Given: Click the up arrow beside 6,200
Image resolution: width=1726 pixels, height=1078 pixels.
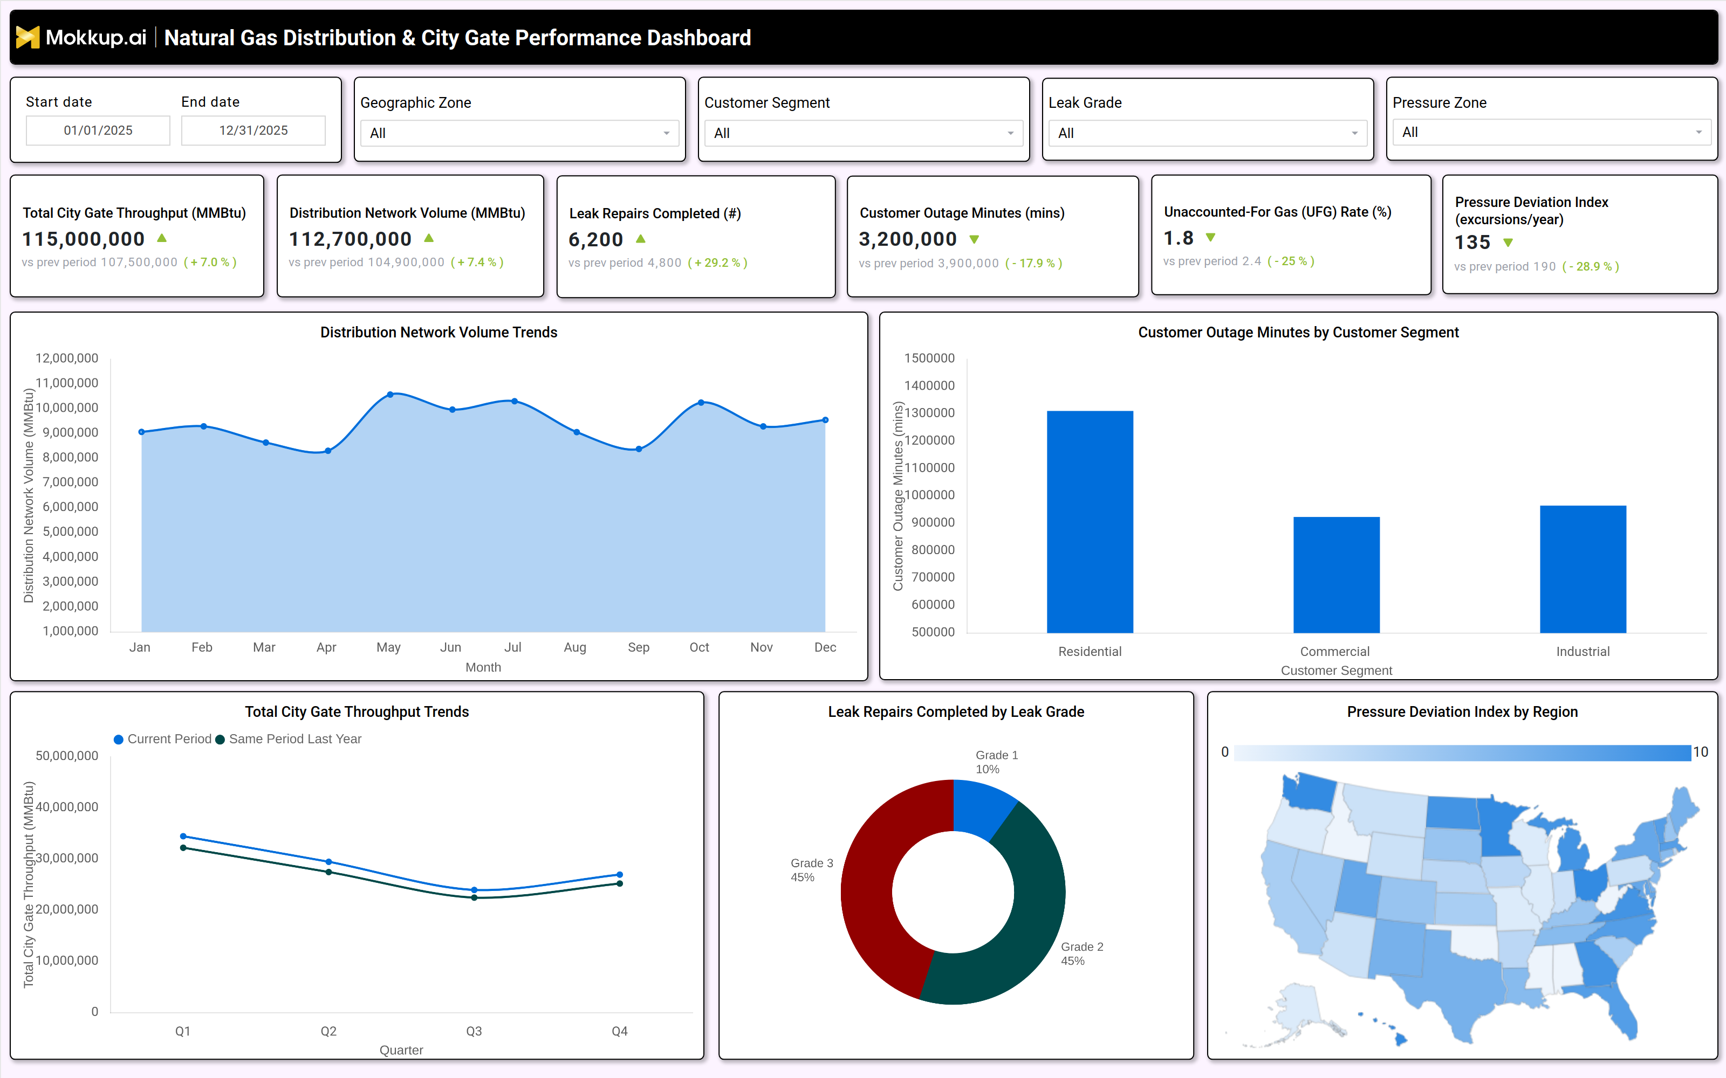Looking at the screenshot, I should (640, 239).
